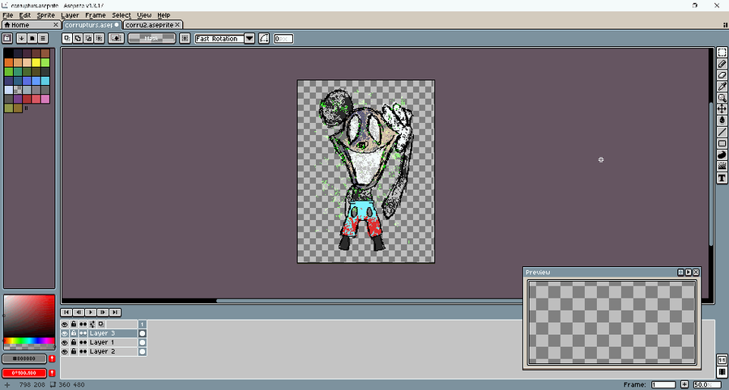Open the Help menu
729x390 pixels.
pos(164,15)
